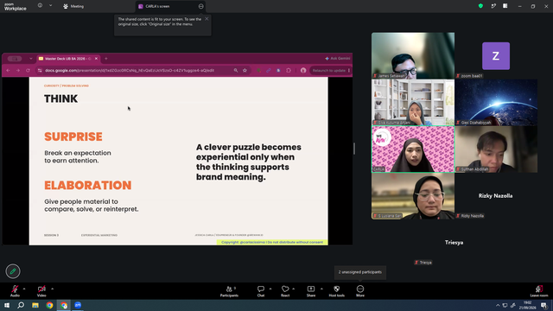Select James Setiawan's video tile
This screenshot has width=553, height=311.
[x=413, y=55]
